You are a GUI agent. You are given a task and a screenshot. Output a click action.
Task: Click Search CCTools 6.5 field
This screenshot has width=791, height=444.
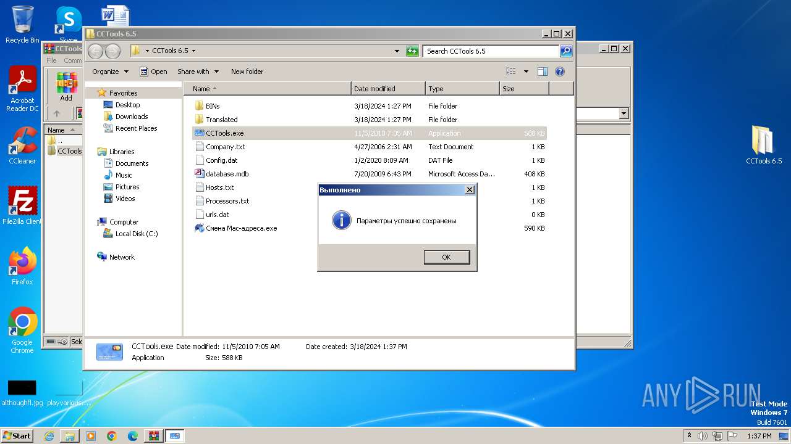[x=491, y=51]
